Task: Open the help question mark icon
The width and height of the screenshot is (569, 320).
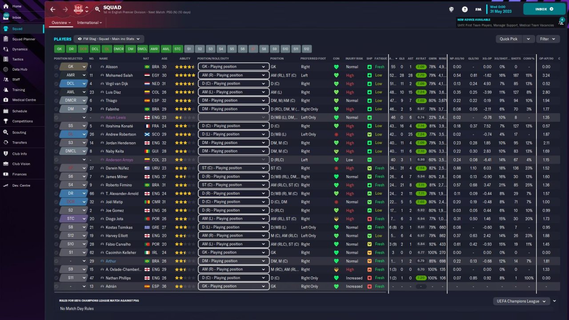Action: point(465,9)
